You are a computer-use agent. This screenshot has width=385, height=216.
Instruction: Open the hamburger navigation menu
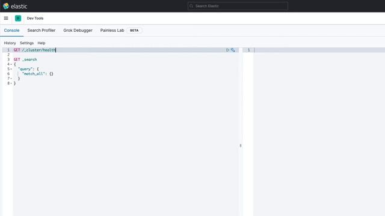point(6,18)
